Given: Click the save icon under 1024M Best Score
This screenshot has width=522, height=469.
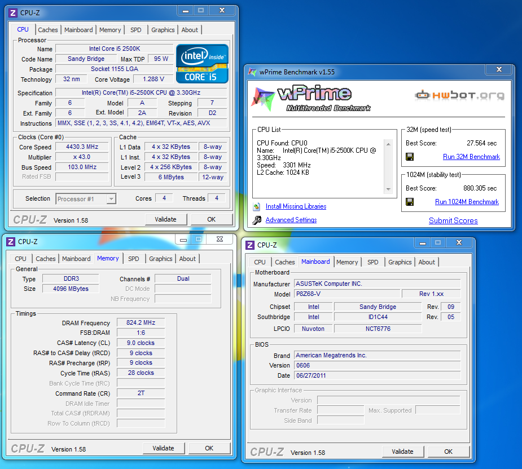Looking at the screenshot, I should [x=410, y=202].
